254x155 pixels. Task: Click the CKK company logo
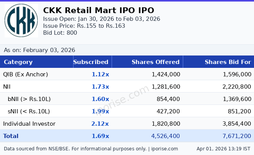point(22,21)
